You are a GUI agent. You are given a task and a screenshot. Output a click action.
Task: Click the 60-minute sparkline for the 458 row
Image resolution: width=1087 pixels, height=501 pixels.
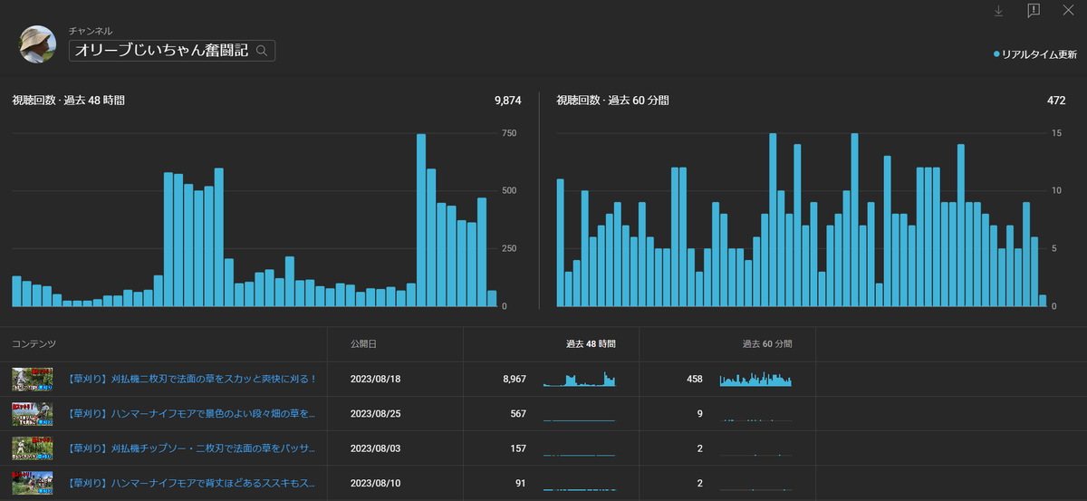(755, 380)
